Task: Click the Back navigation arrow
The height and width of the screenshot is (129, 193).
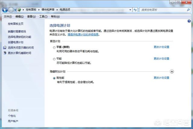Action: (x=5, y=10)
